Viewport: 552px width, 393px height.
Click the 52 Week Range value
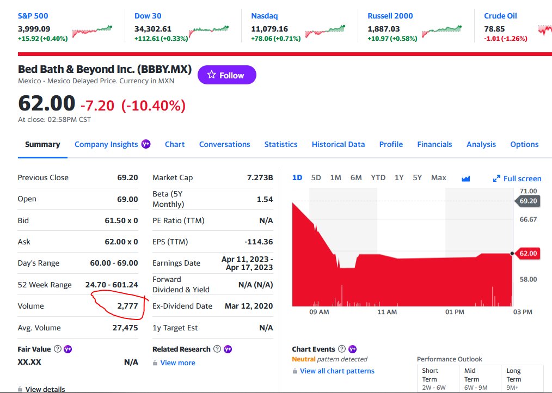pos(112,285)
